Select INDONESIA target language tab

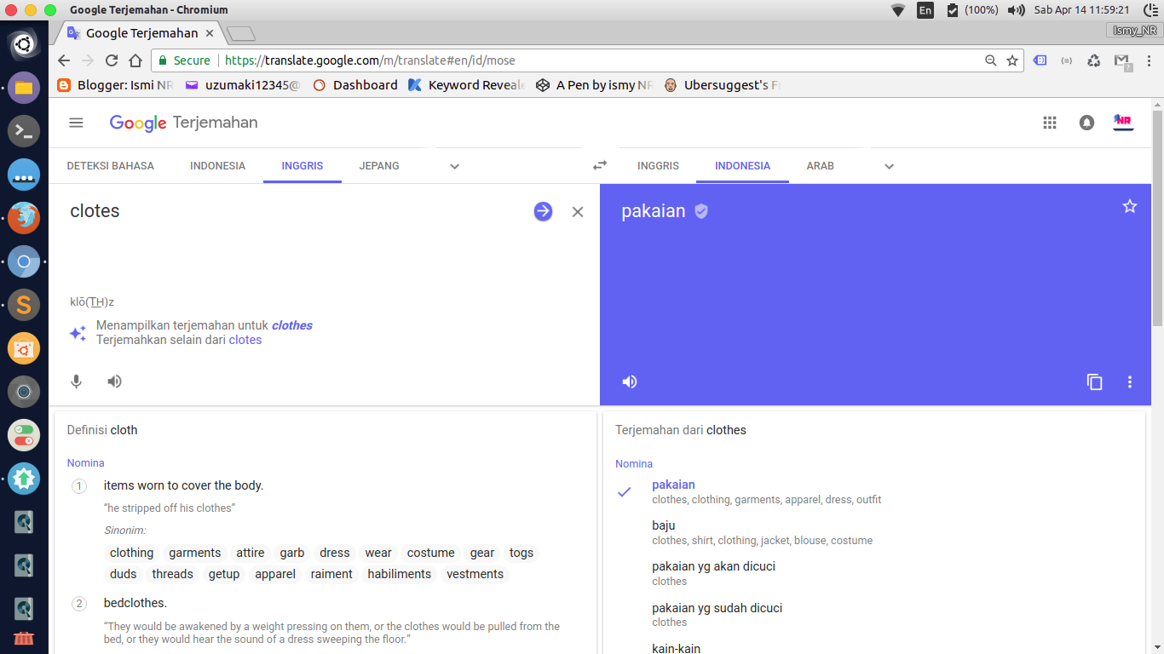(742, 166)
